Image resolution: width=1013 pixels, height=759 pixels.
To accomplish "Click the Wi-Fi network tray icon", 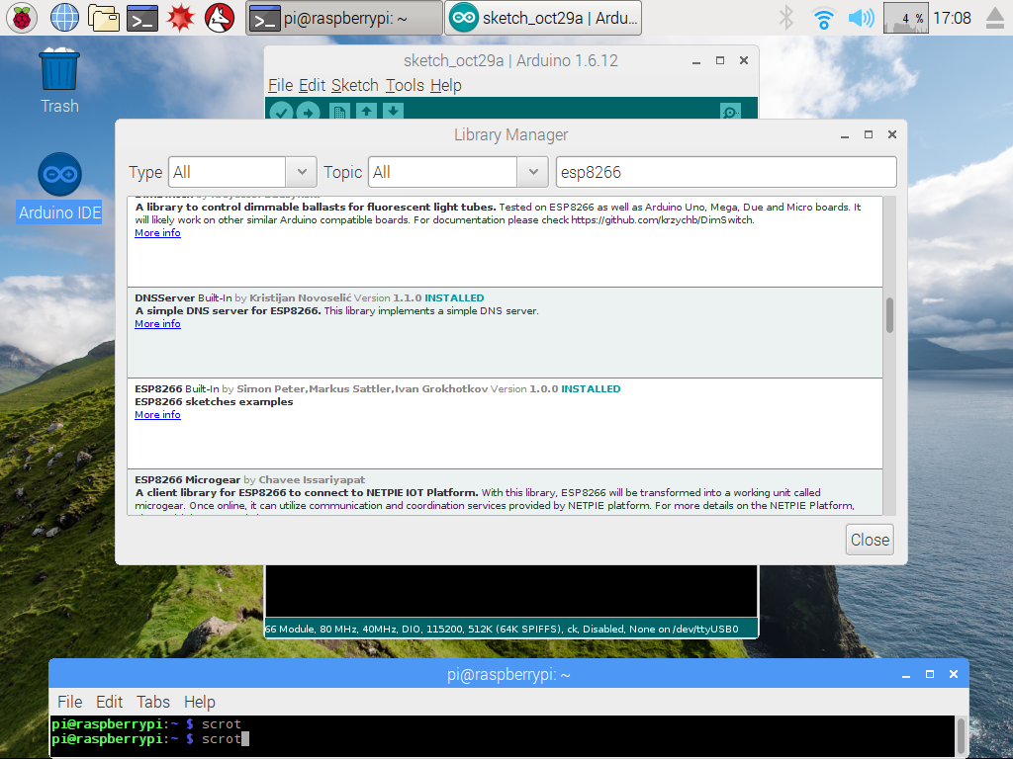I will tap(823, 17).
